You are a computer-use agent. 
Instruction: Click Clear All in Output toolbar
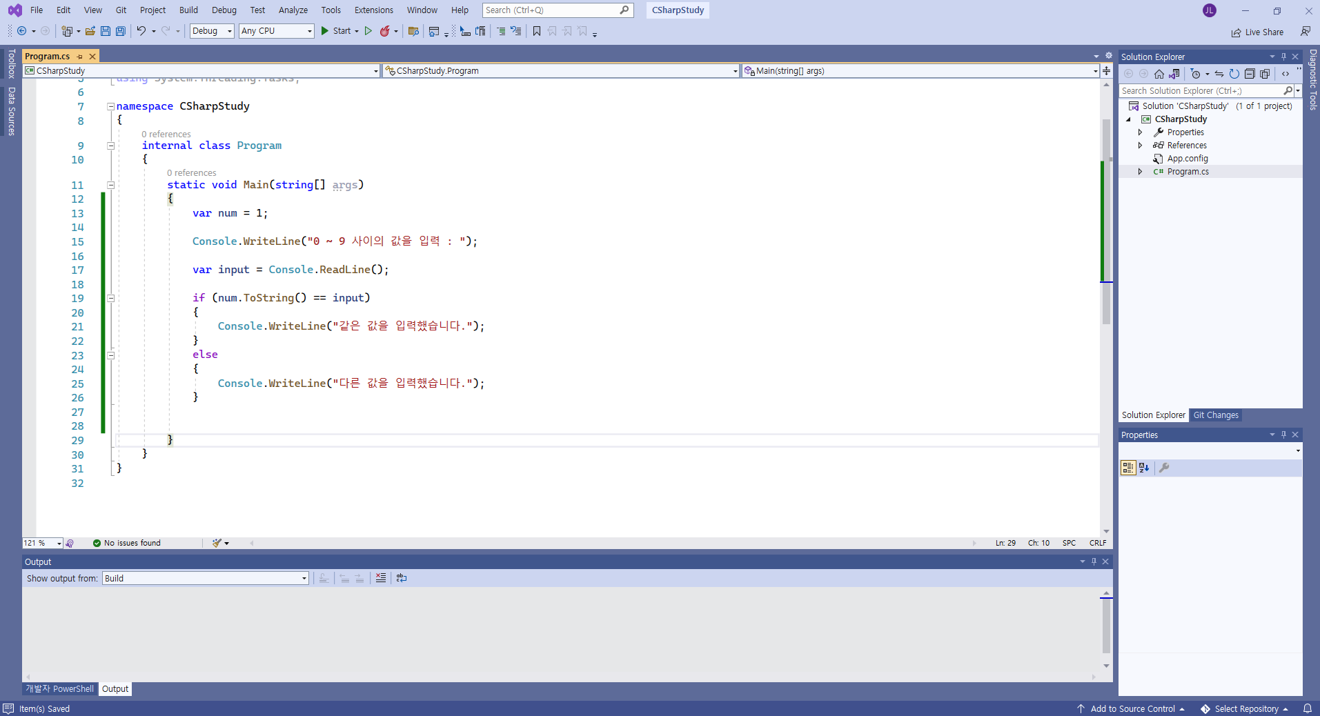click(381, 578)
